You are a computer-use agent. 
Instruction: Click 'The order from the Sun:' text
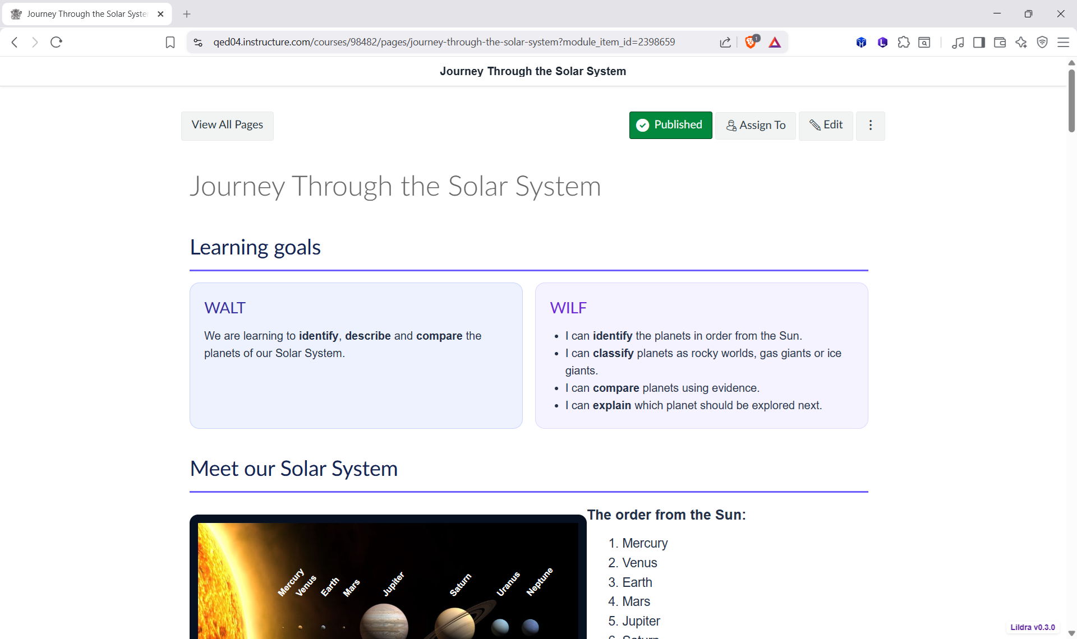(667, 515)
